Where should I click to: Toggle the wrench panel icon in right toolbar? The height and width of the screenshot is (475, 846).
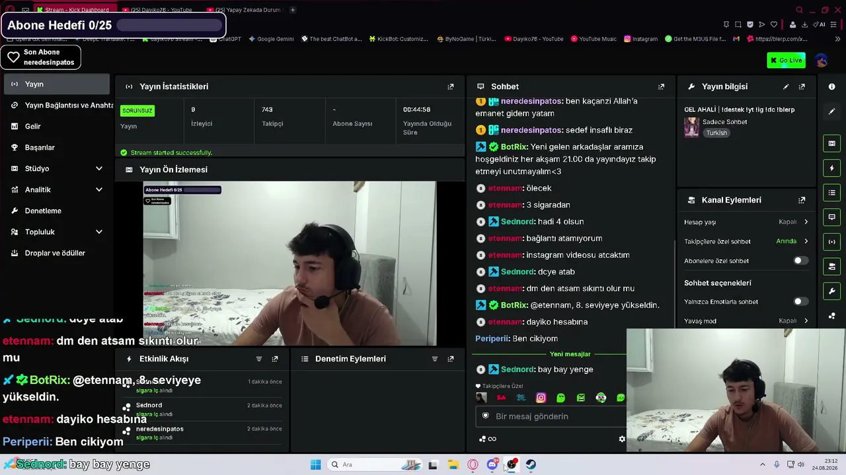point(831,291)
